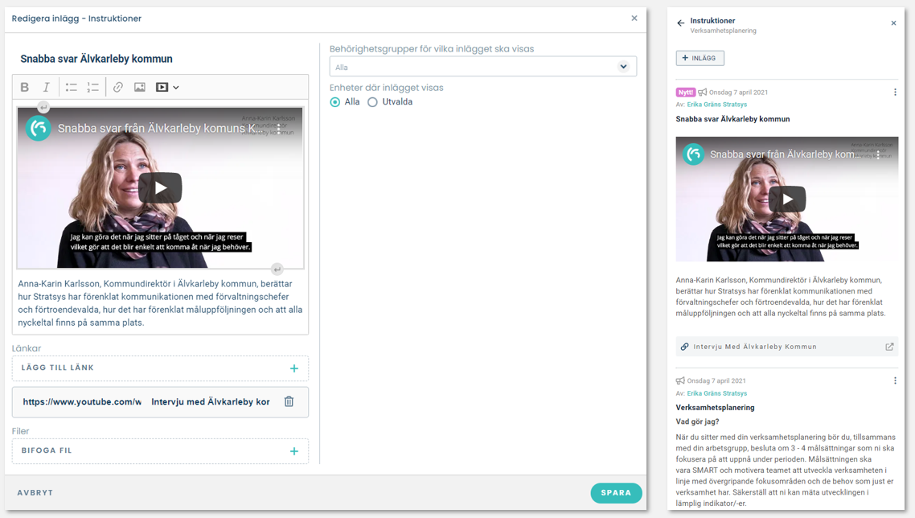The height and width of the screenshot is (518, 915).
Task: Edit the YouTube URL field
Action: click(x=82, y=402)
